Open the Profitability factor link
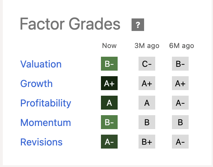This screenshot has height=167, width=213. pos(46,103)
